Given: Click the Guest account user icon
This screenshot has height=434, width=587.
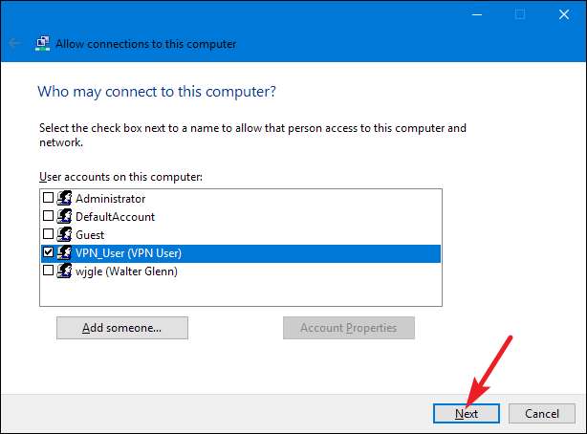Looking at the screenshot, I should (x=65, y=235).
